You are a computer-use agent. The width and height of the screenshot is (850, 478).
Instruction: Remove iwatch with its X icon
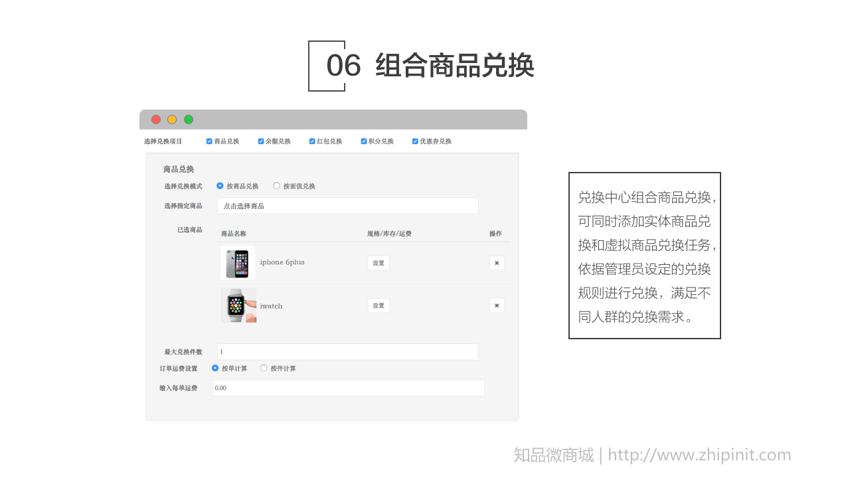click(x=497, y=305)
